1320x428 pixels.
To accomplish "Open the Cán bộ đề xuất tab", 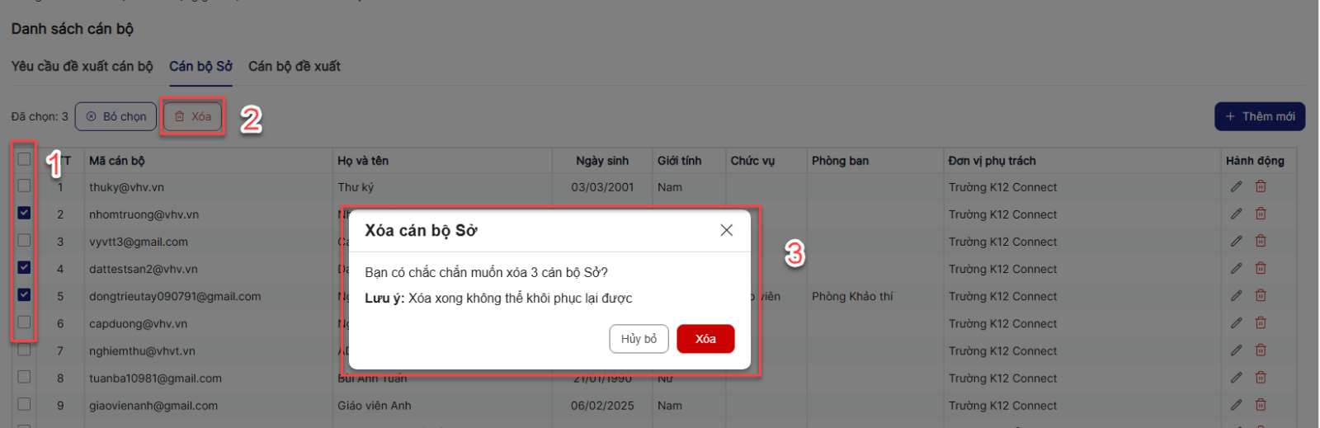I will [x=295, y=66].
